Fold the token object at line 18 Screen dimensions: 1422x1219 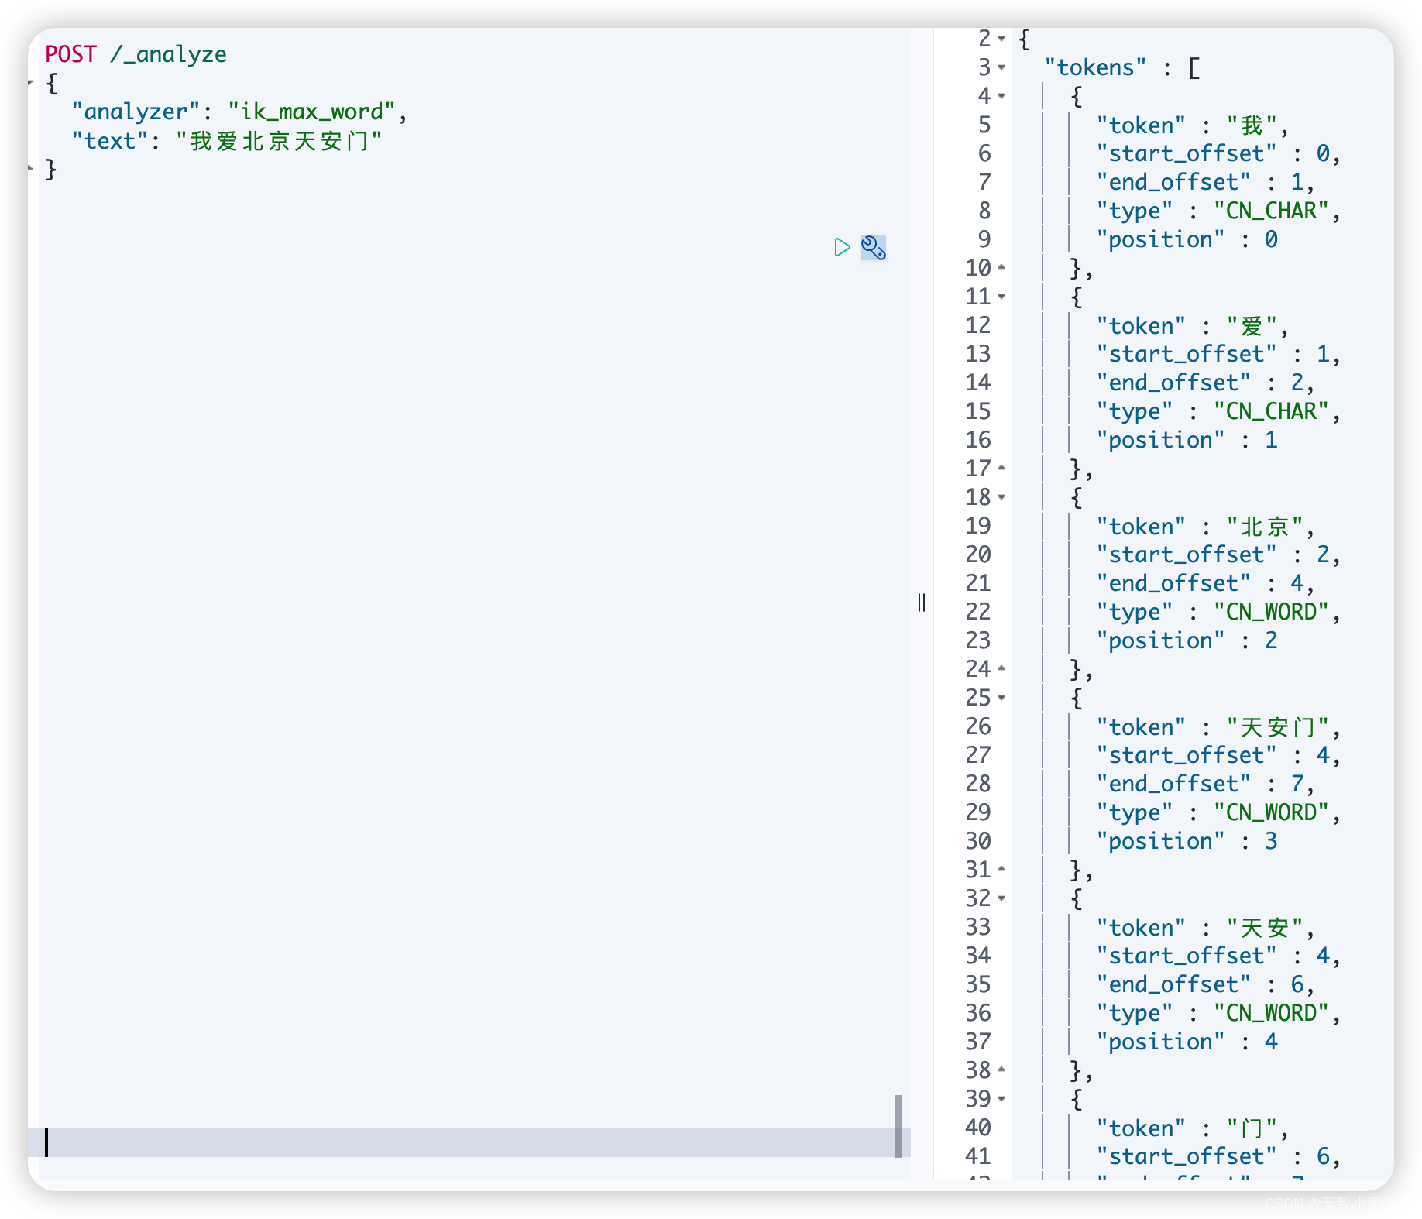tap(1001, 497)
